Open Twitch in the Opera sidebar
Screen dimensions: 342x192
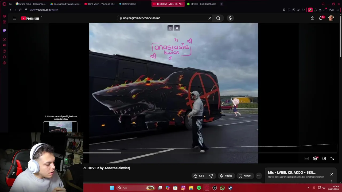(x=4, y=31)
